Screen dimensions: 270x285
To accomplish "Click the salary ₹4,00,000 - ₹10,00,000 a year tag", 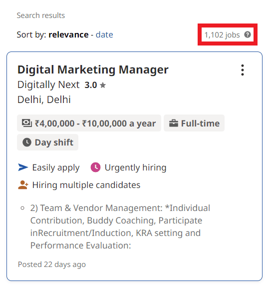I will 89,123.
